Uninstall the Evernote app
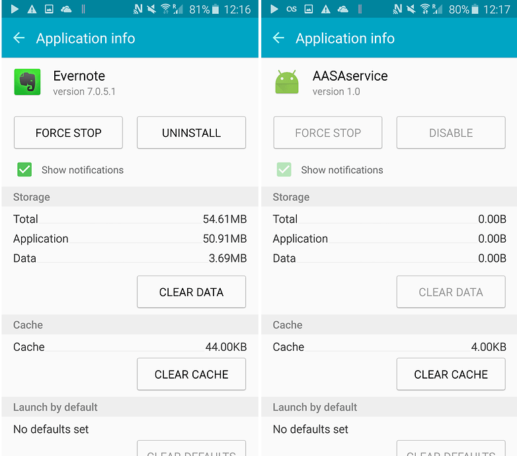 click(191, 132)
